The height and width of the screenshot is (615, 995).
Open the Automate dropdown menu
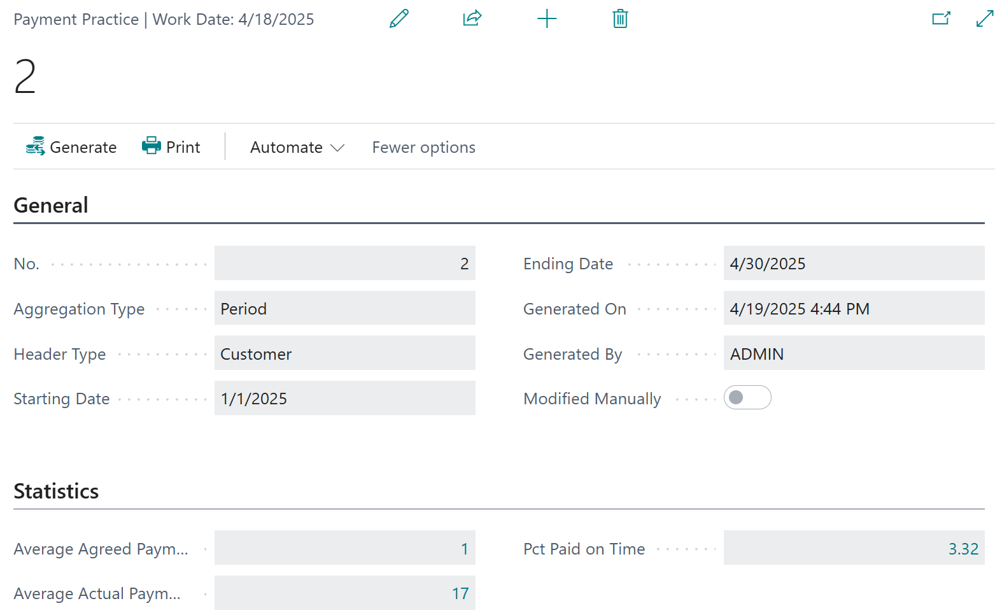point(297,147)
